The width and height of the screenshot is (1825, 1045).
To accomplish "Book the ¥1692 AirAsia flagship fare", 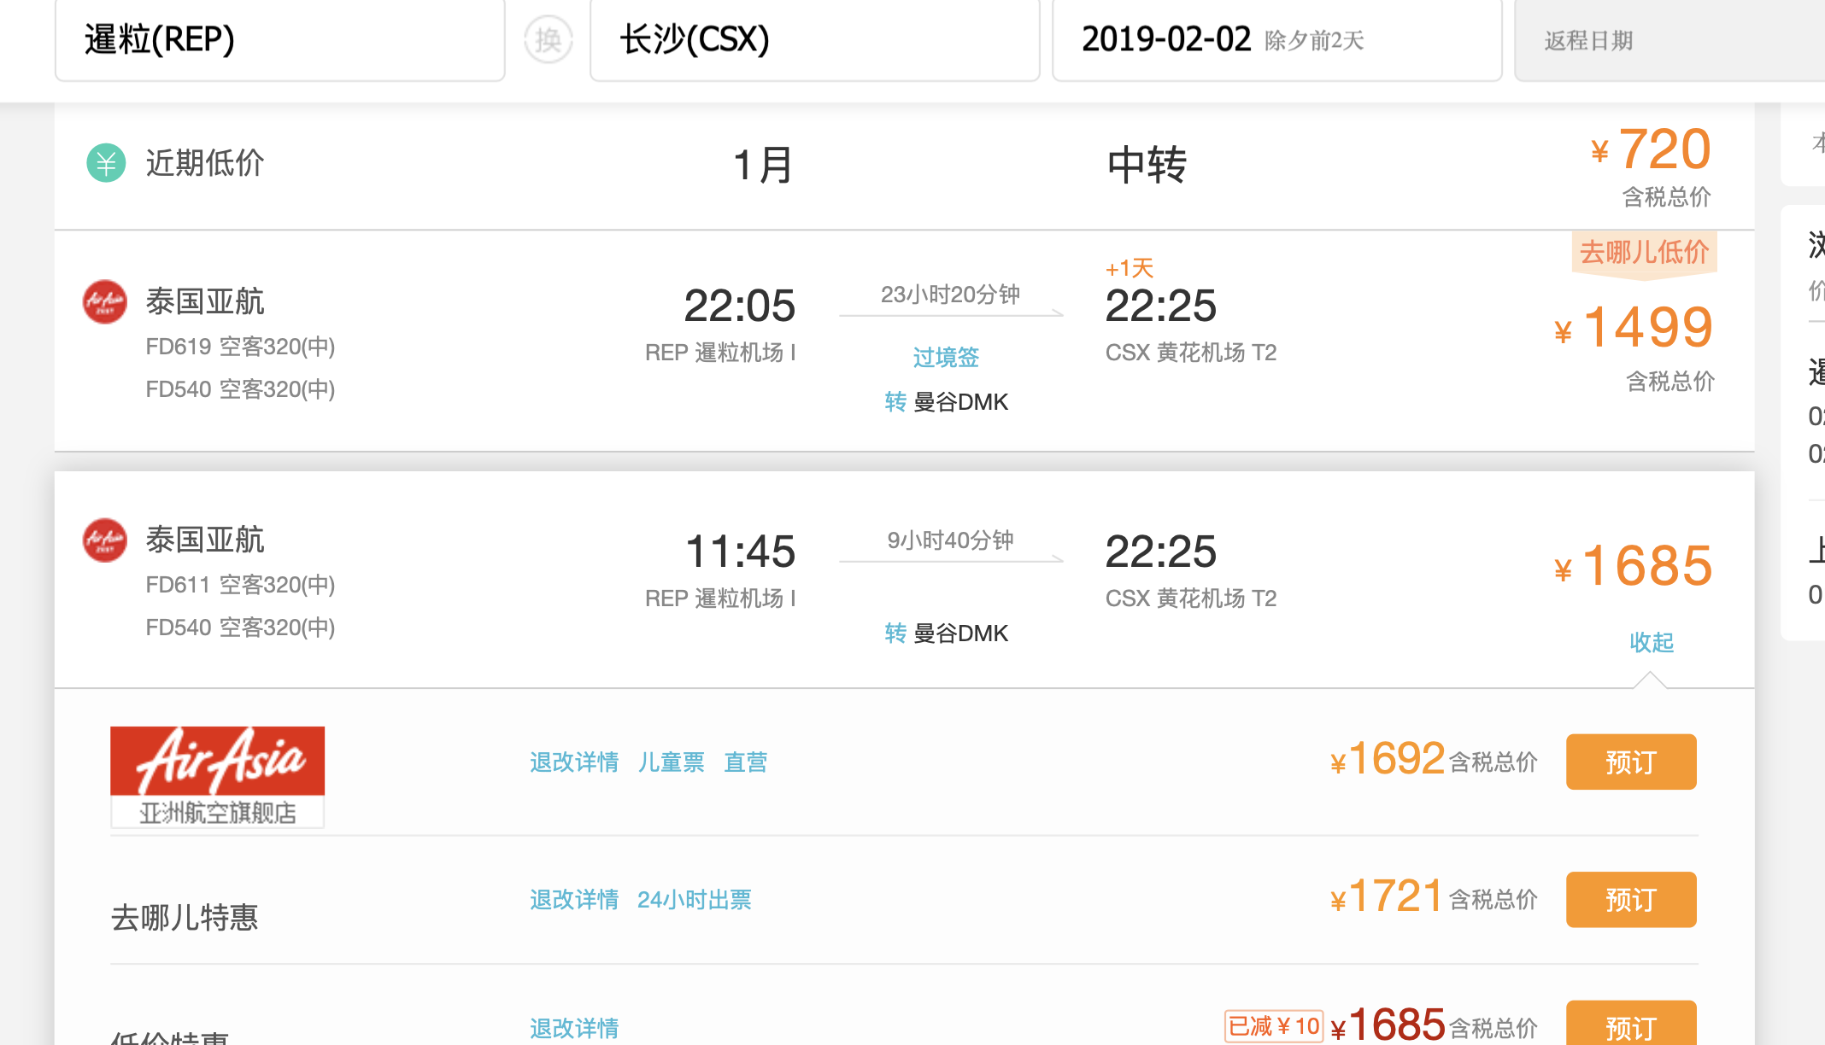I will (1630, 762).
